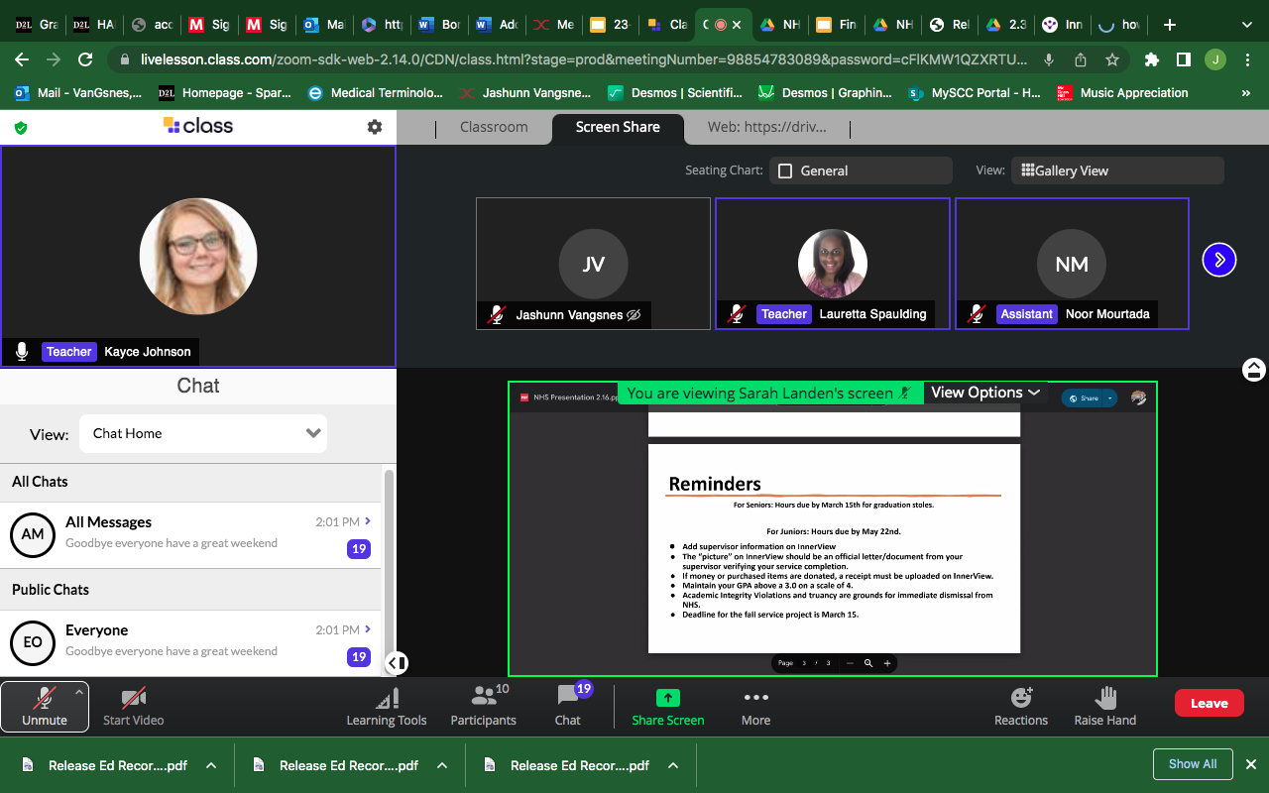Open View Options dropdown for shared screen
This screenshot has width=1269, height=793.
point(985,393)
